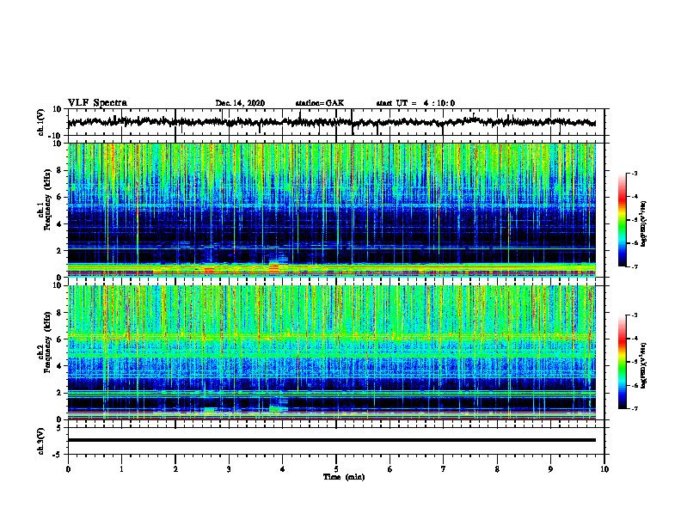Click the "4" kHz tick on ch.2 axis

pyautogui.click(x=59, y=366)
